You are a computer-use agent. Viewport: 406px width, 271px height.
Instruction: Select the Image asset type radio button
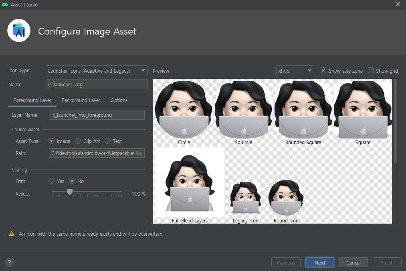51,141
